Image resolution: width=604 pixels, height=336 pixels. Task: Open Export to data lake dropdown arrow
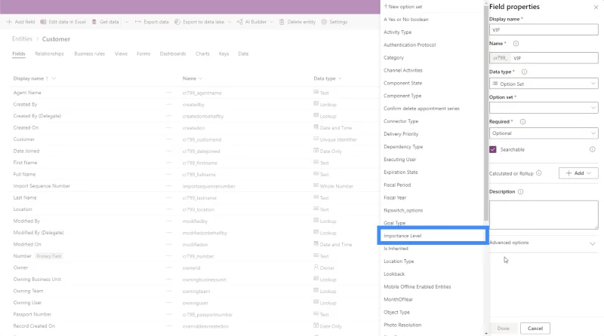tap(229, 22)
